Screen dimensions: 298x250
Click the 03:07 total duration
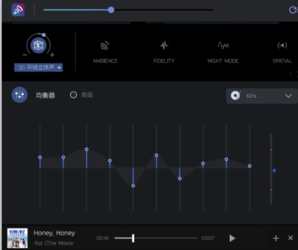click(208, 238)
